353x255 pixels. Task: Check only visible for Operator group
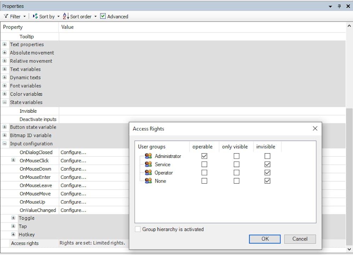pos(236,173)
